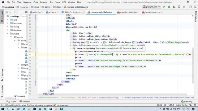Open Windows taskbar search
The image size is (198, 111).
[x=8, y=109]
